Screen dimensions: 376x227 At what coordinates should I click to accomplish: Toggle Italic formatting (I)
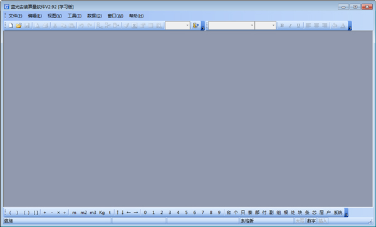(290, 26)
